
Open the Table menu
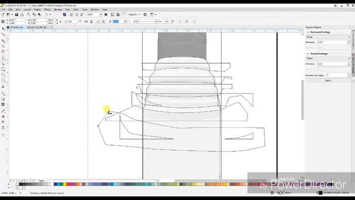coord(76,9)
